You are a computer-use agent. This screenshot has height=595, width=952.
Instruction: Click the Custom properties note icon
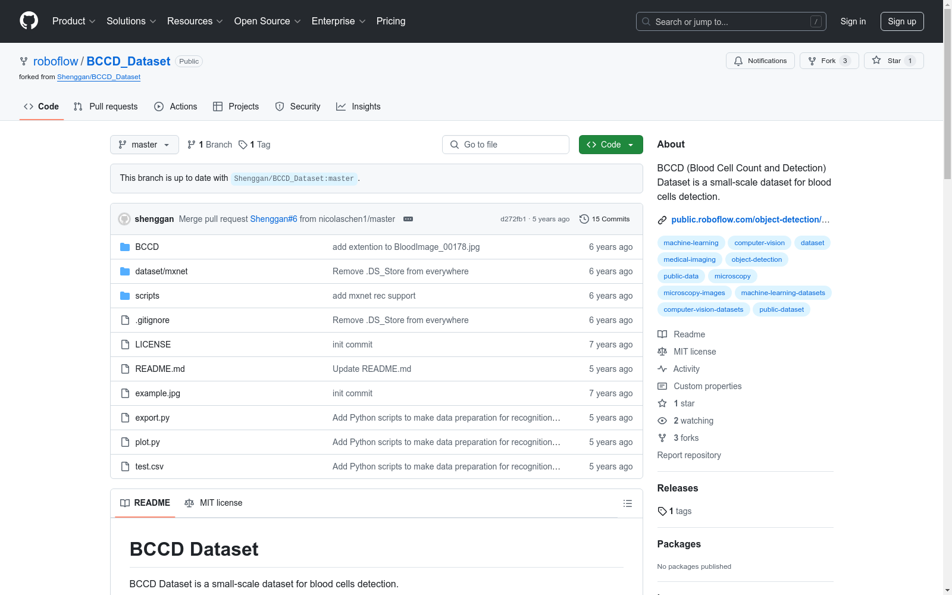[x=662, y=386]
